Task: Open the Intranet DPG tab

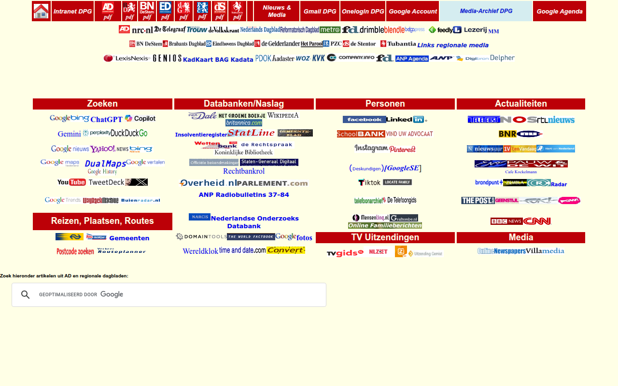Action: [x=73, y=11]
